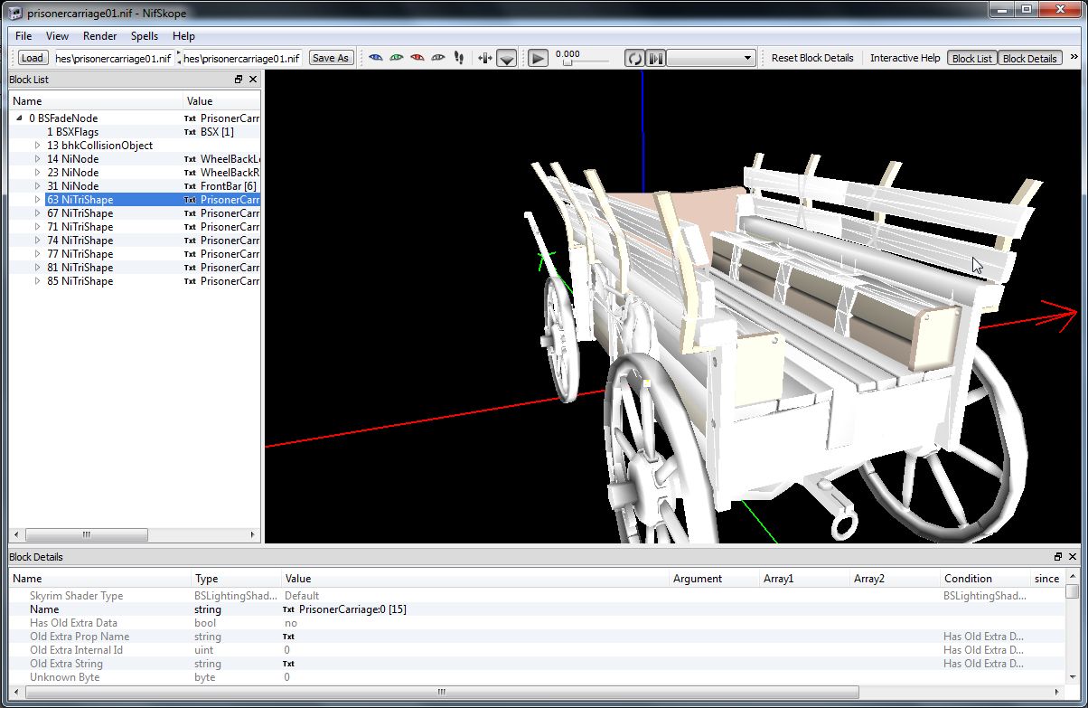Open the Help menu

coord(183,36)
